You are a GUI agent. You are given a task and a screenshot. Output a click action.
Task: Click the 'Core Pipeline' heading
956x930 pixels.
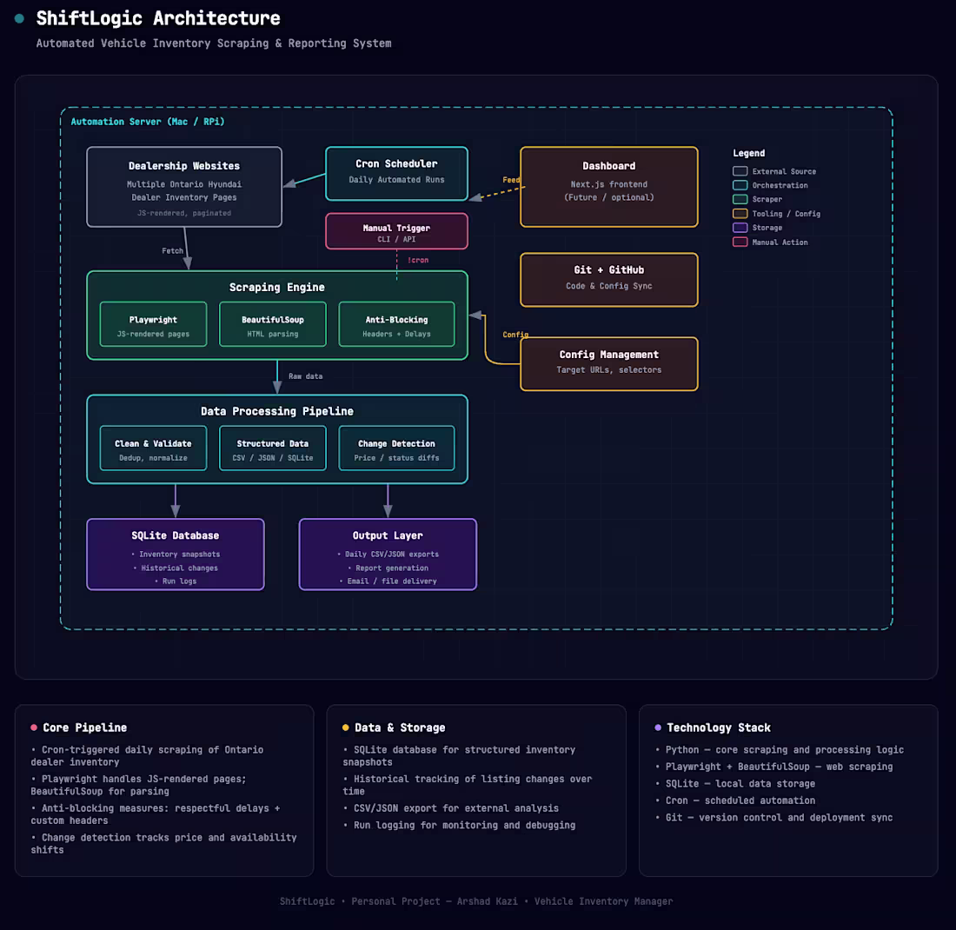pyautogui.click(x=85, y=727)
